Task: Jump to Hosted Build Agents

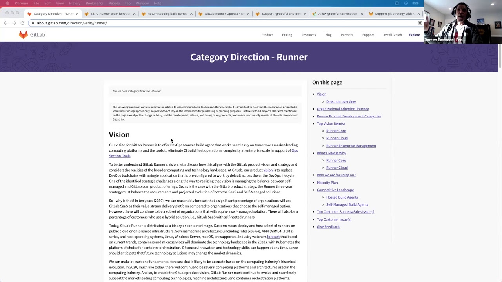Action: click(x=342, y=197)
